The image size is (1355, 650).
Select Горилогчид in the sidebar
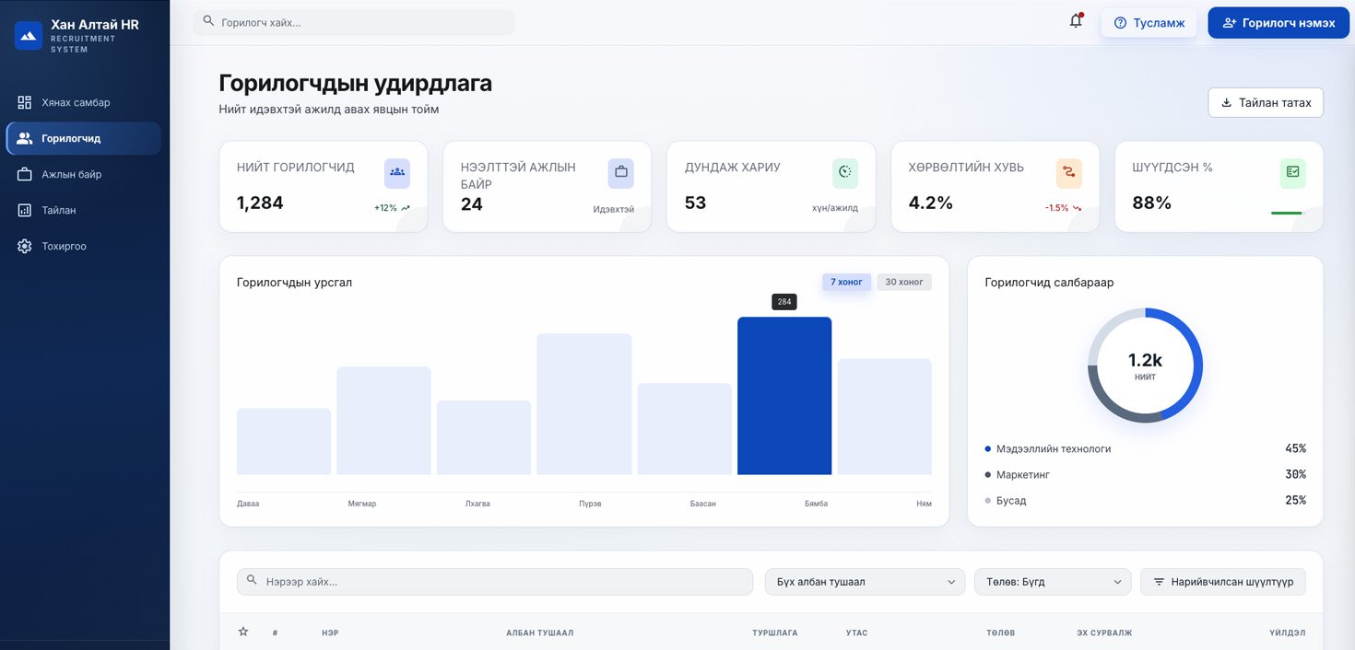(84, 138)
